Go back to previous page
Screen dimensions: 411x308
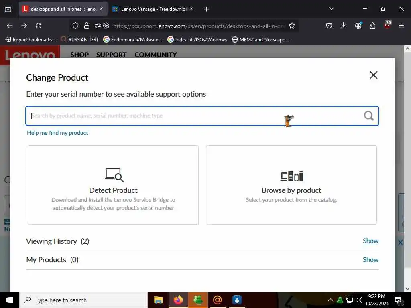10,26
